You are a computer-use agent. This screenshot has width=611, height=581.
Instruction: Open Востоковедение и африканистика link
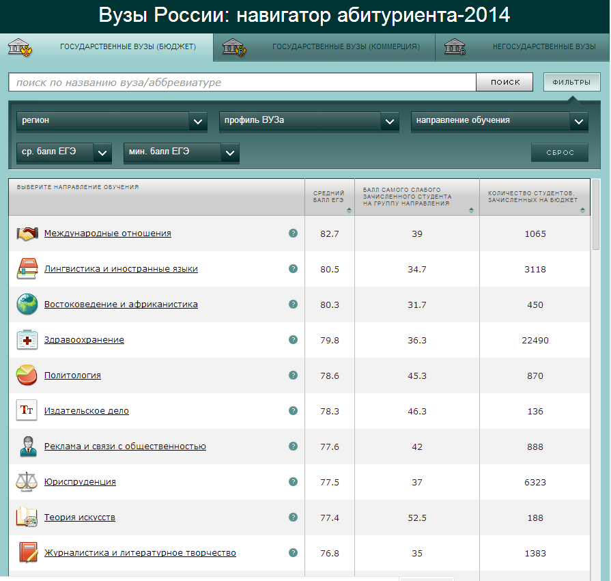tap(121, 304)
